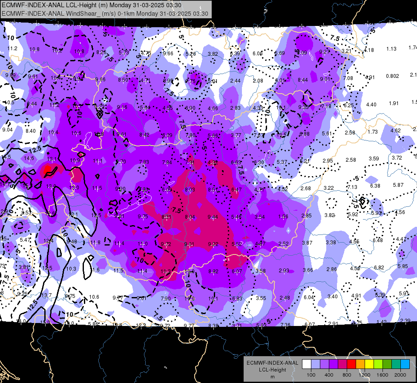Image resolution: width=417 pixels, height=383 pixels.
Task: Click the LCL-Height label in the legend box
Action: coord(272,370)
